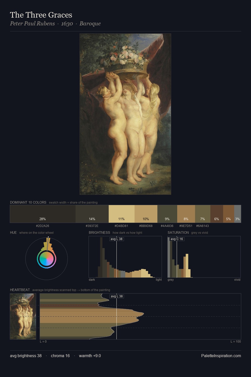Click the 'warmth +9.0' footer stat
This screenshot has height=377, width=251.
90,356
